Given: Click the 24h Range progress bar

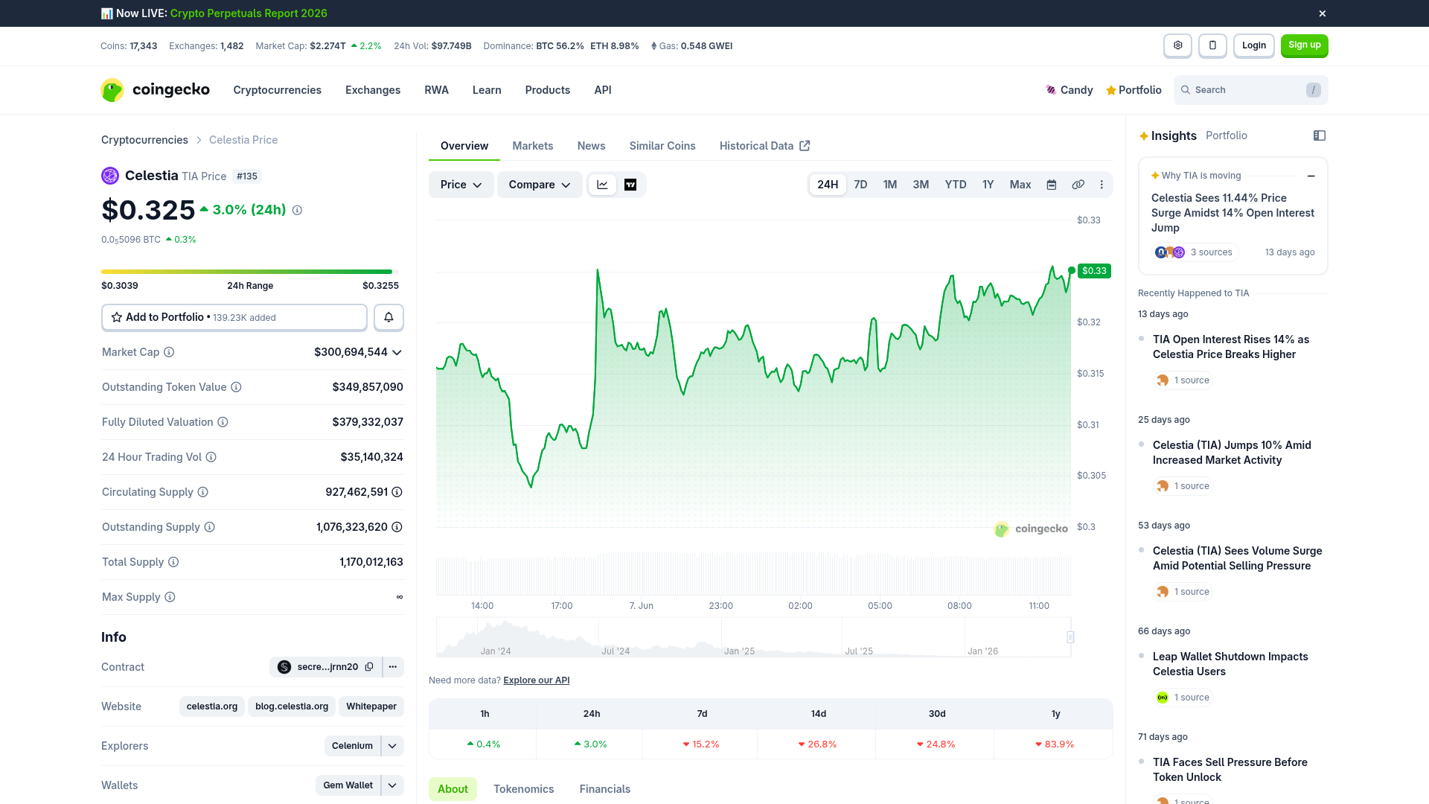Looking at the screenshot, I should coord(250,272).
